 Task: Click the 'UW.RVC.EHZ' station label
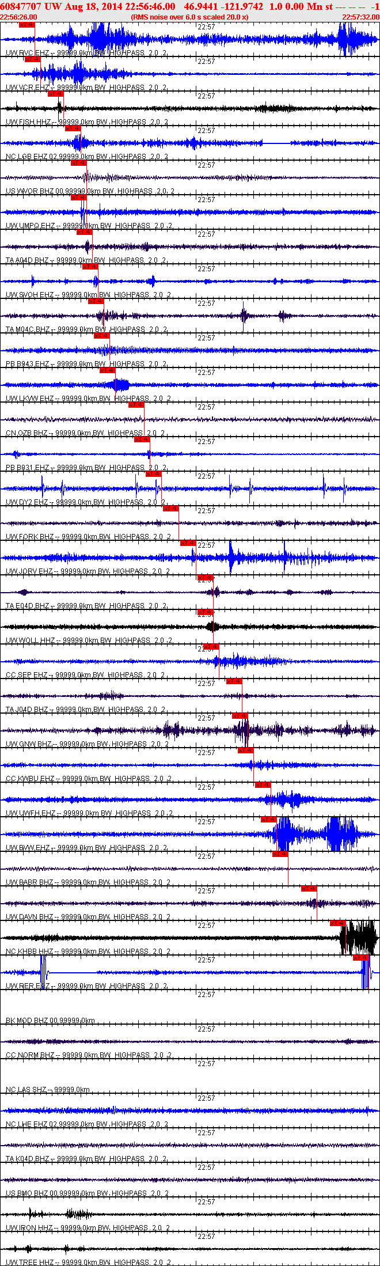28,53
